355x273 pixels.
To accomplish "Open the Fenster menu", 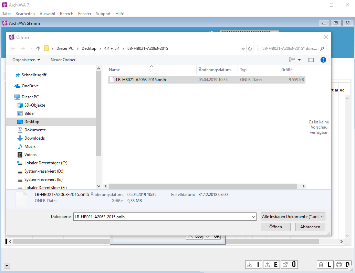I will pos(85,13).
